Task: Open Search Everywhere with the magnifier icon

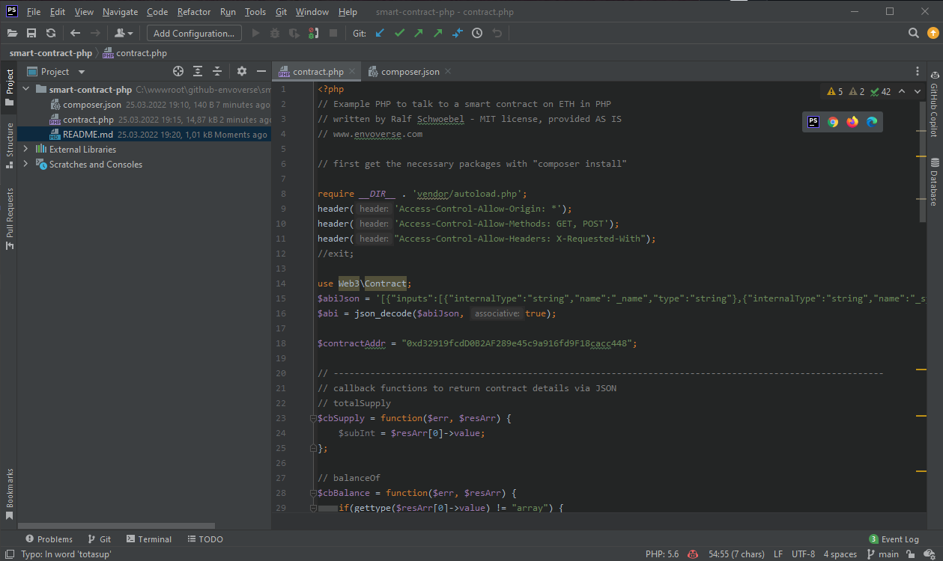Action: (913, 33)
